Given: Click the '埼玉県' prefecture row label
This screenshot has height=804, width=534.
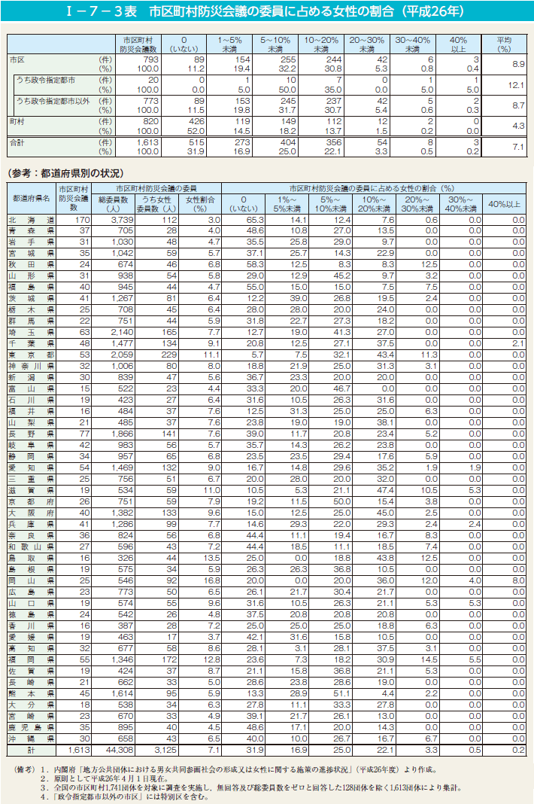Looking at the screenshot, I should point(32,332).
